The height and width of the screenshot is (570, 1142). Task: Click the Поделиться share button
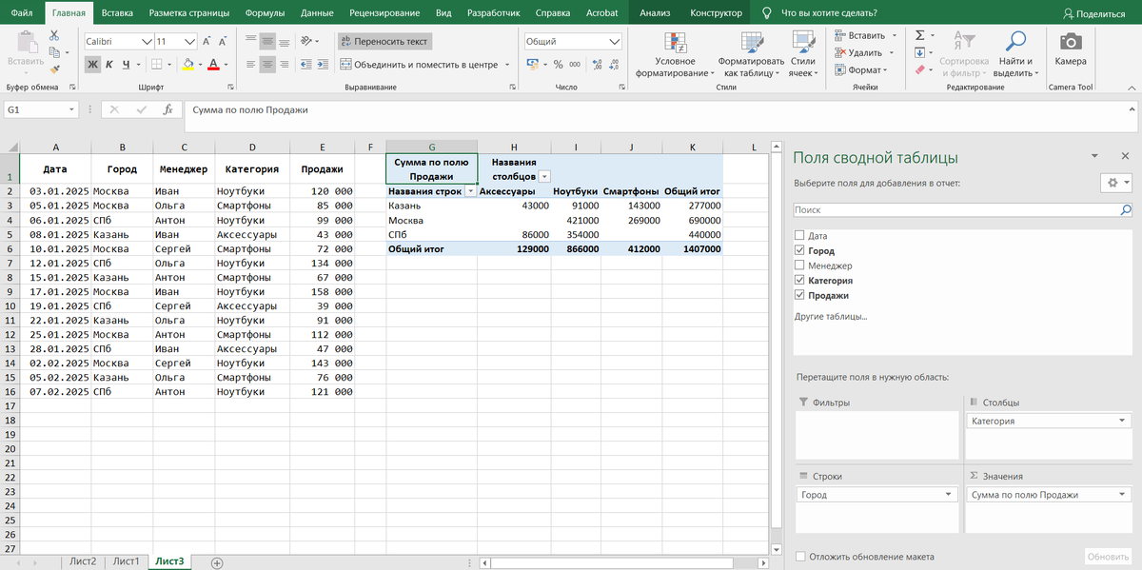(1093, 13)
